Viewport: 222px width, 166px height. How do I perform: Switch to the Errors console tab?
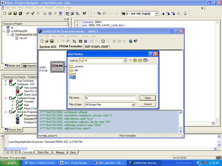pos(73,152)
